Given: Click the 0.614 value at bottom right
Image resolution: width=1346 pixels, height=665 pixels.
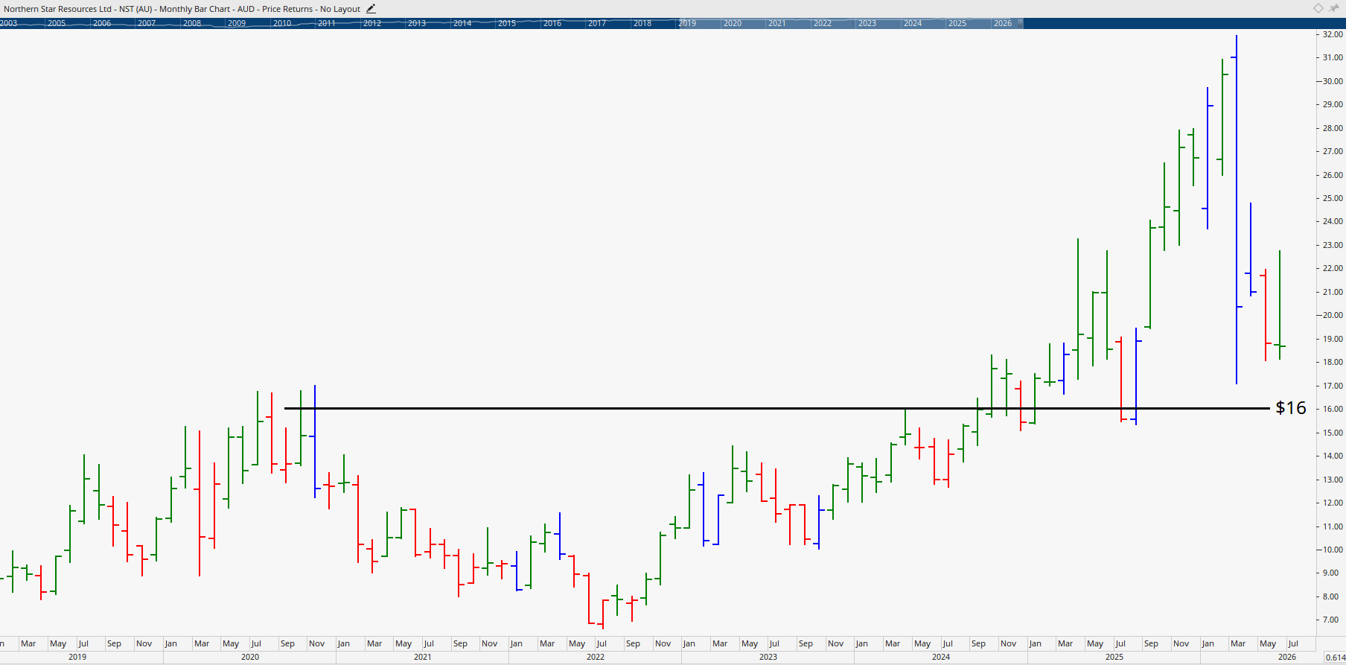Looking at the screenshot, I should (x=1335, y=658).
